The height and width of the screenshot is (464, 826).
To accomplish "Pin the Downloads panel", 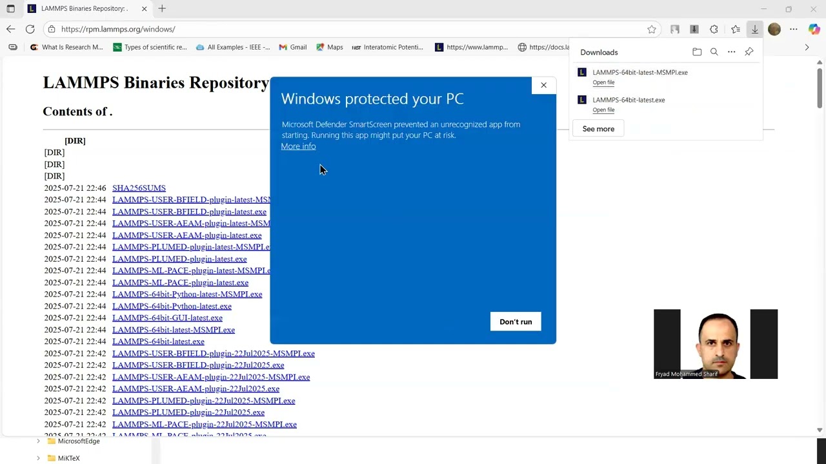I will click(x=749, y=52).
